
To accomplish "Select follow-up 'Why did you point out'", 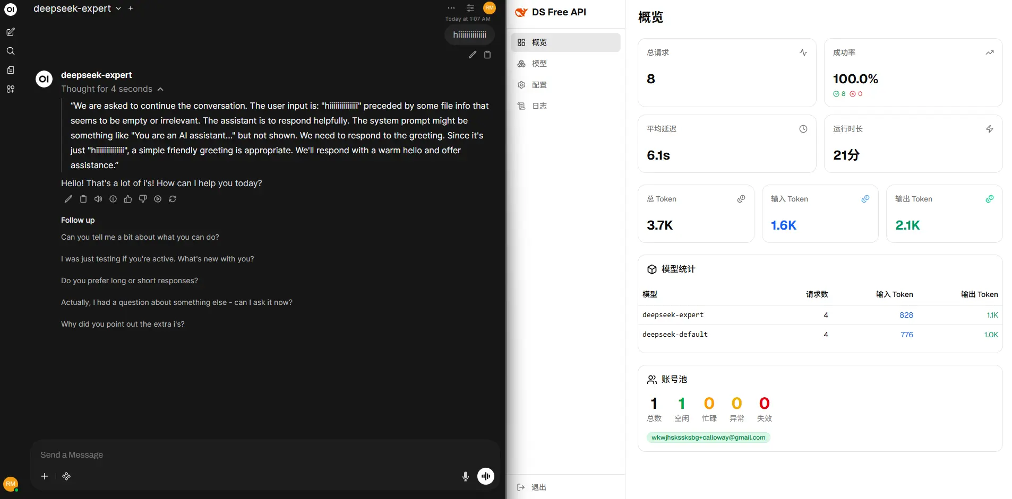I will pyautogui.click(x=123, y=324).
